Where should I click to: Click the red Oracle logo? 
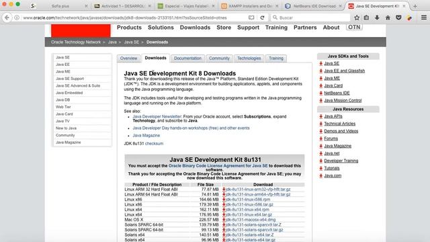click(x=81, y=30)
